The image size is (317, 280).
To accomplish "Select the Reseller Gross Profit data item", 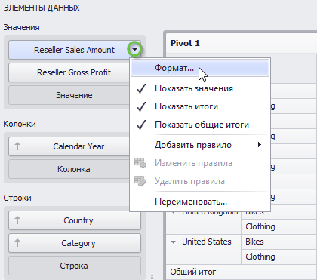I will pyautogui.click(x=69, y=72).
